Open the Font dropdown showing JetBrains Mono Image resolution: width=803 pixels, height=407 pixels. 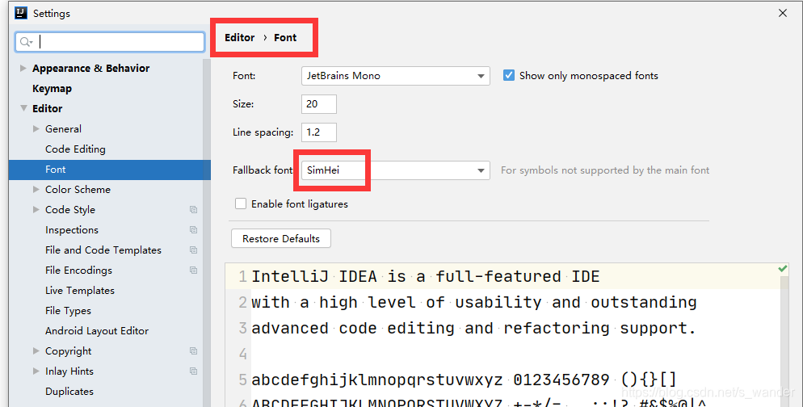[x=395, y=76]
